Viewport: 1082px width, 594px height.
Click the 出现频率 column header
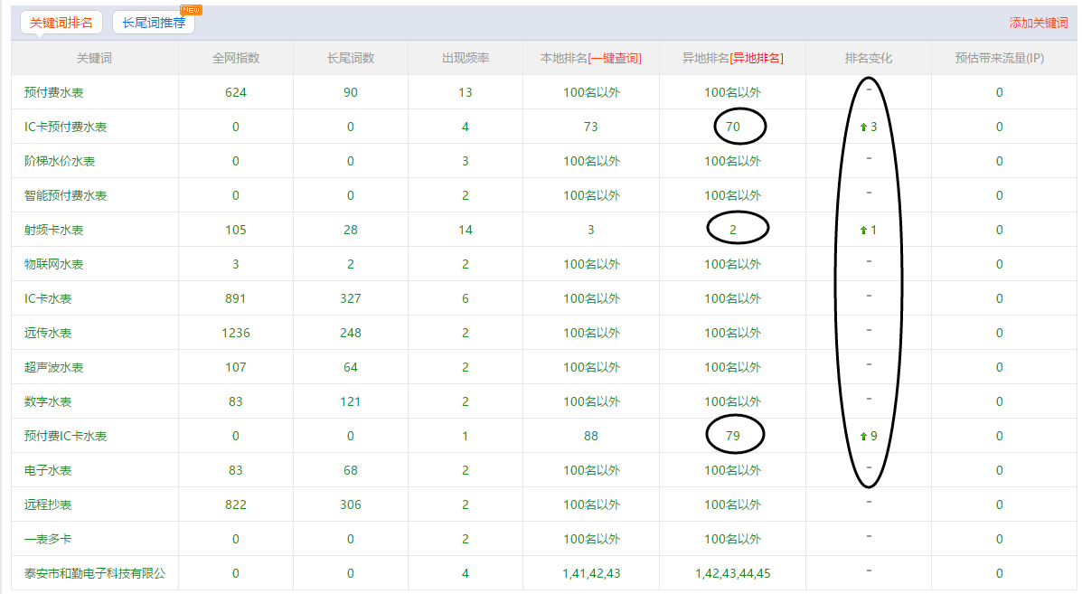[x=466, y=58]
